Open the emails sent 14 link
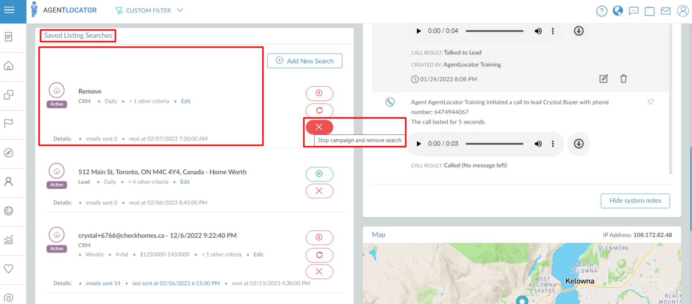Viewport: 692px width, 304px height. [103, 283]
